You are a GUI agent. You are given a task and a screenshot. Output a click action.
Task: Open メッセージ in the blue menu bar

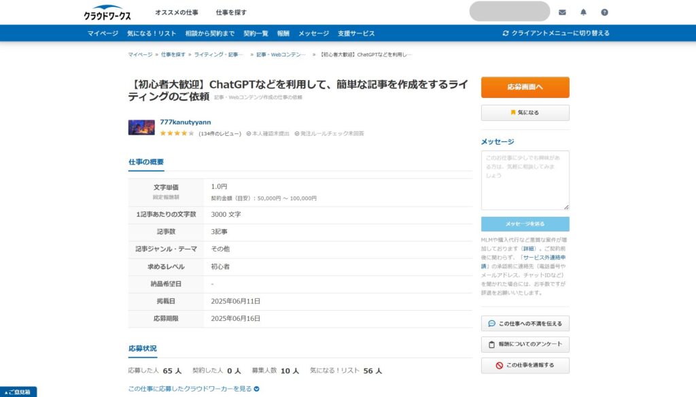[313, 33]
